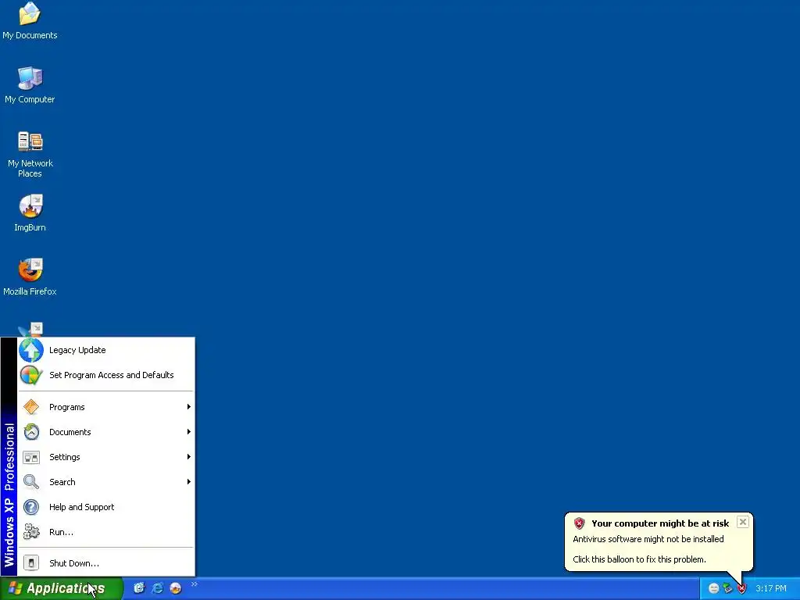The height and width of the screenshot is (600, 800).
Task: Launch Outlook Express from Quick Launch
Action: point(139,588)
